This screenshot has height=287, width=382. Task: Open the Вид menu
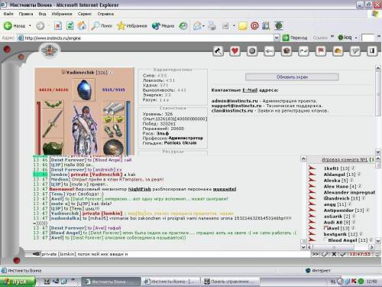42,14
